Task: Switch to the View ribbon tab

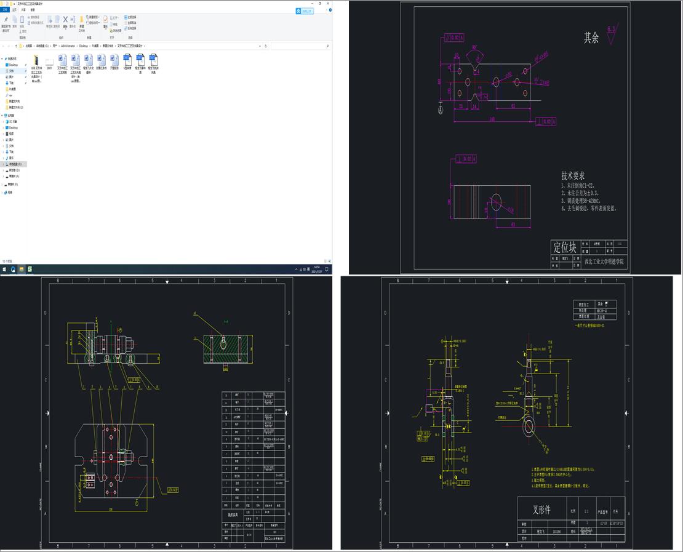Action: (33, 10)
